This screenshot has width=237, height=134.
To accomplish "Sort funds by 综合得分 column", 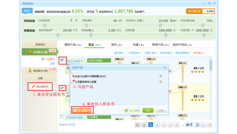I will pos(199,53).
